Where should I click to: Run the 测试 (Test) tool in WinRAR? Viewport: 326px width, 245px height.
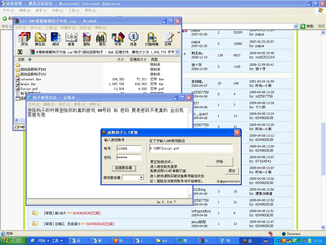55,39
